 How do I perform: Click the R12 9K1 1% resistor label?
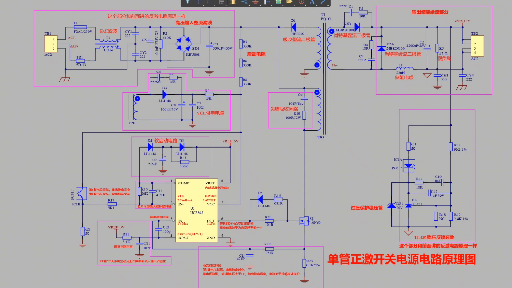[x=460, y=147]
